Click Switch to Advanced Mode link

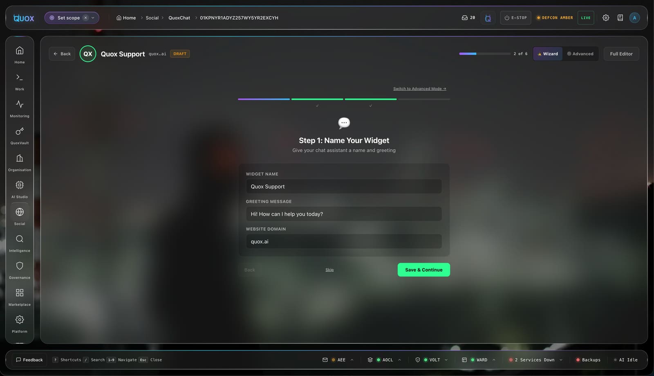tap(420, 88)
